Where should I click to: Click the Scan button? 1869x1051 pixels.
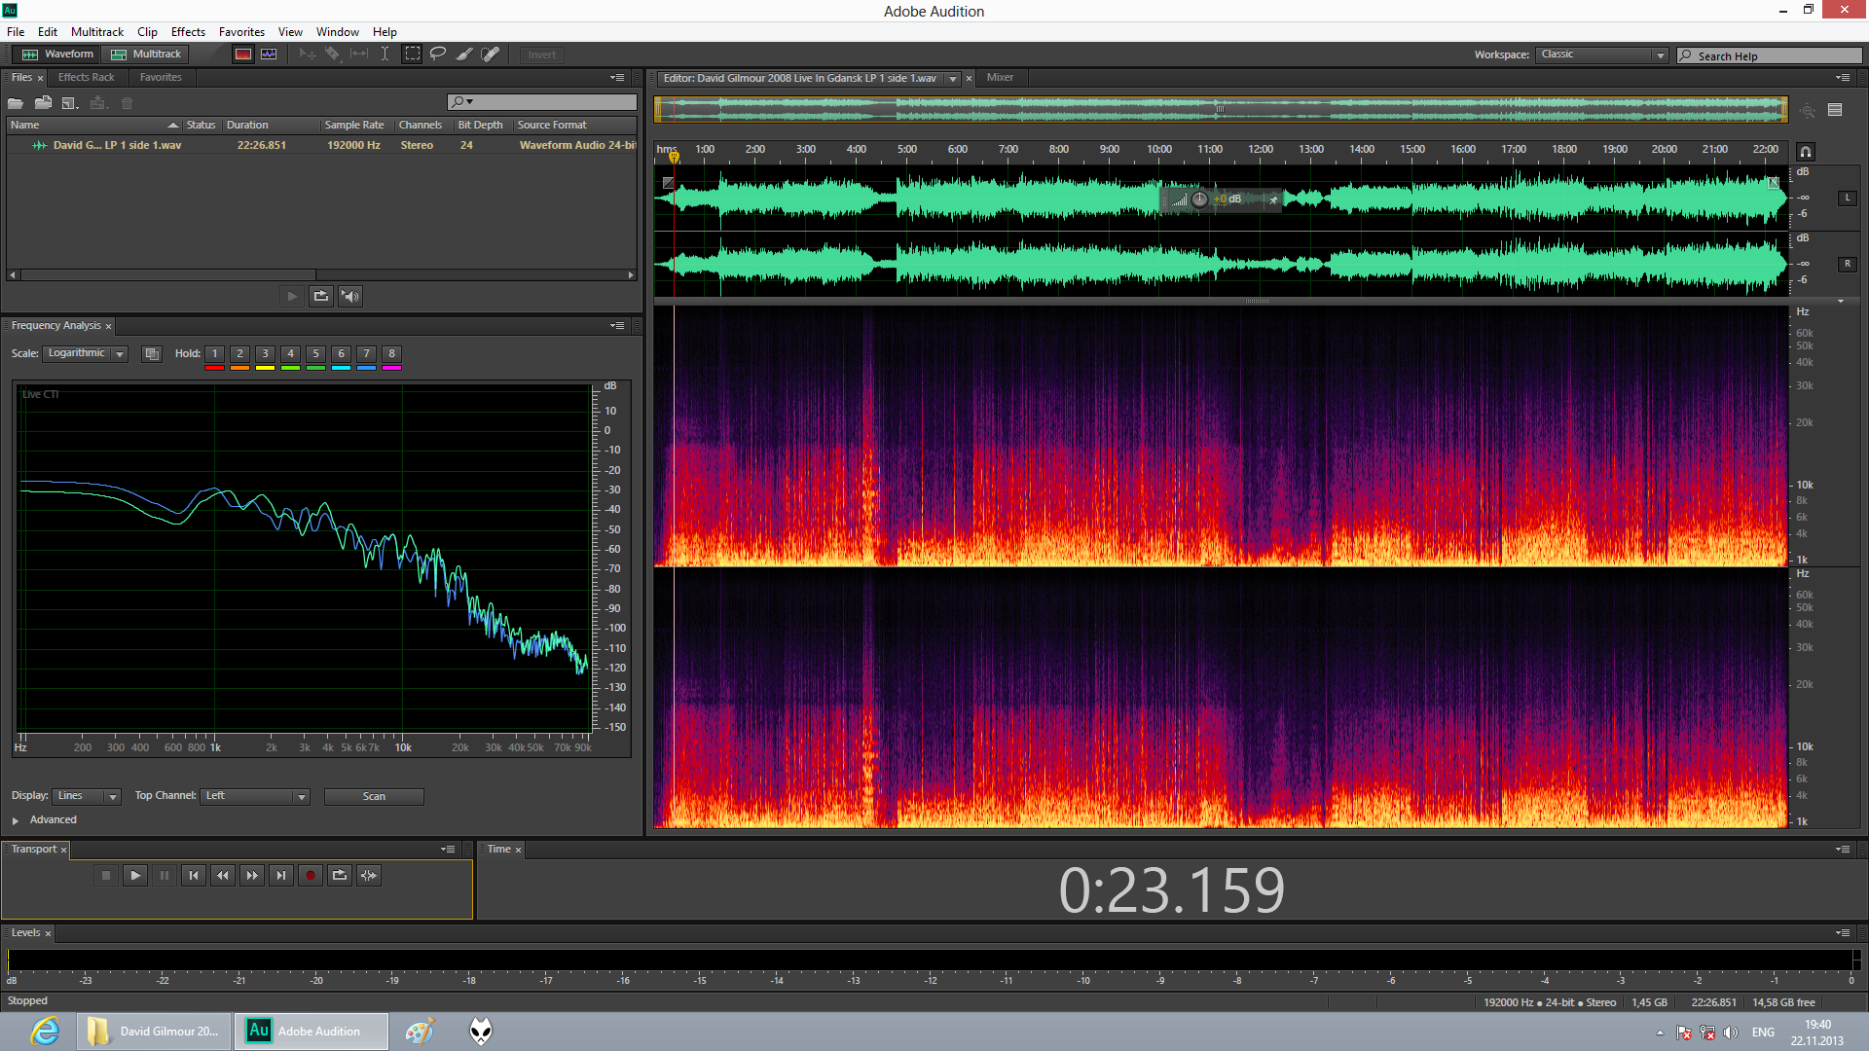pos(374,797)
